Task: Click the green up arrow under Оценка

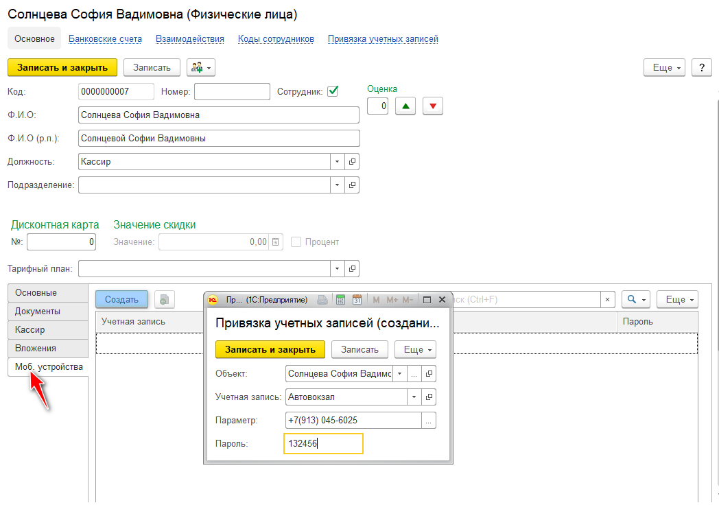Action: click(x=405, y=106)
